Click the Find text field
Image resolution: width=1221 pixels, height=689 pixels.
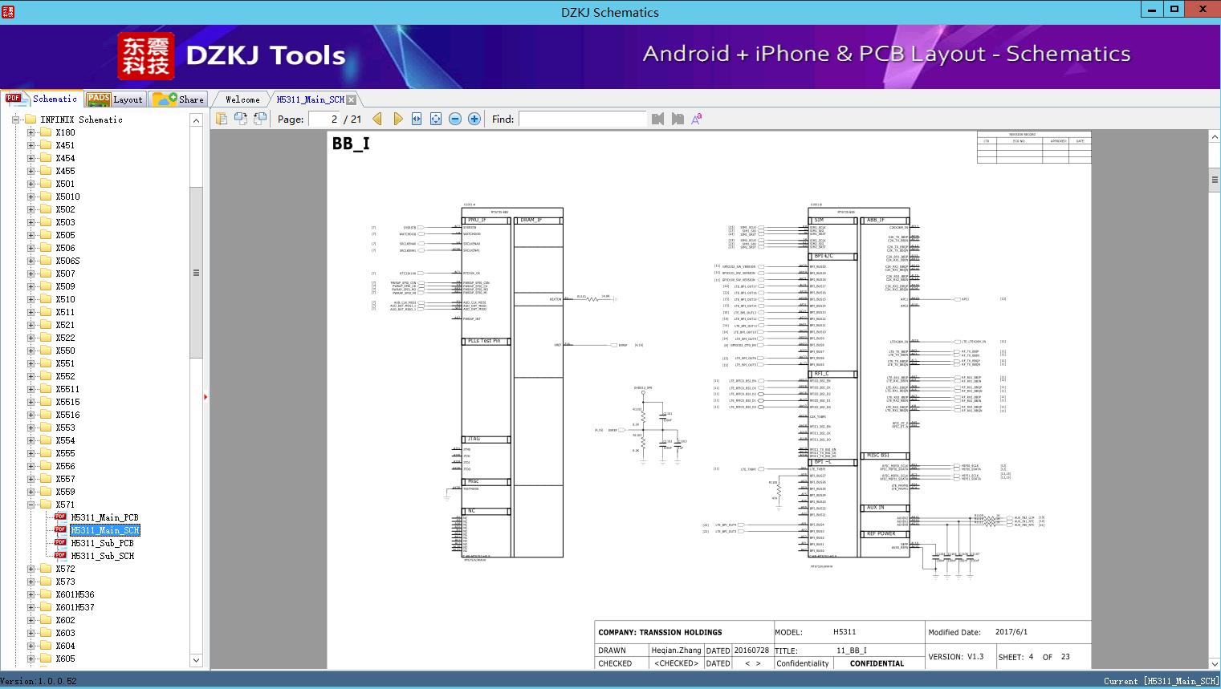[582, 119]
